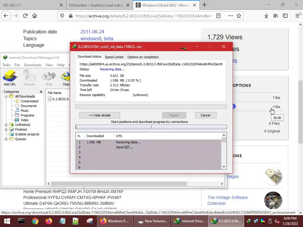Launch Chrome from the taskbar

(35, 221)
